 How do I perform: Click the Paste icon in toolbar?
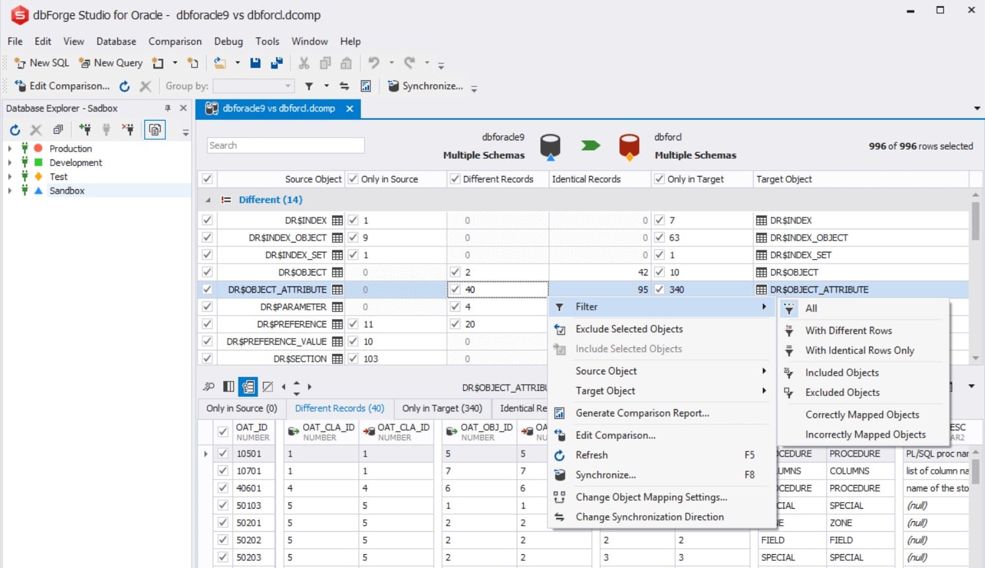pyautogui.click(x=346, y=63)
